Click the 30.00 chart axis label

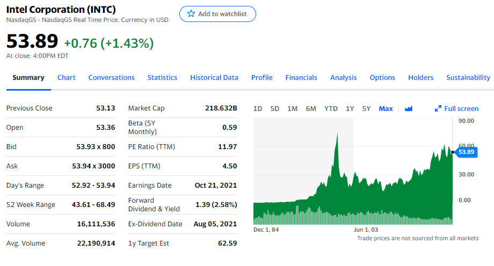coord(466,174)
